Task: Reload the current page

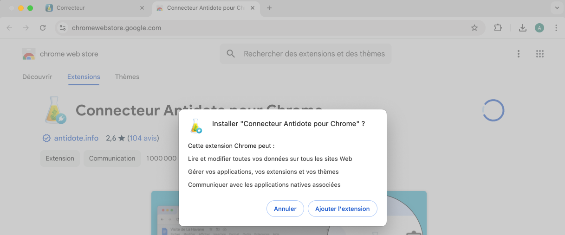Action: [x=43, y=28]
